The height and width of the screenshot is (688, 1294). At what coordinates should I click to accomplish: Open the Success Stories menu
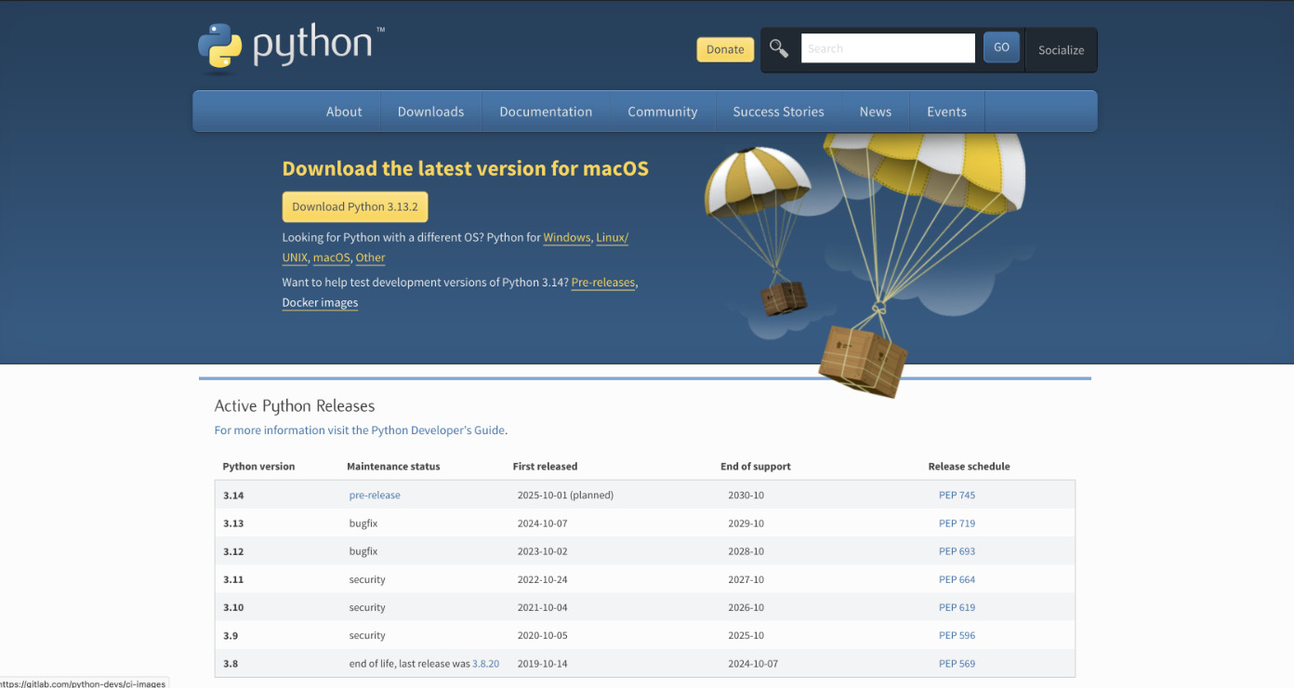pos(778,112)
